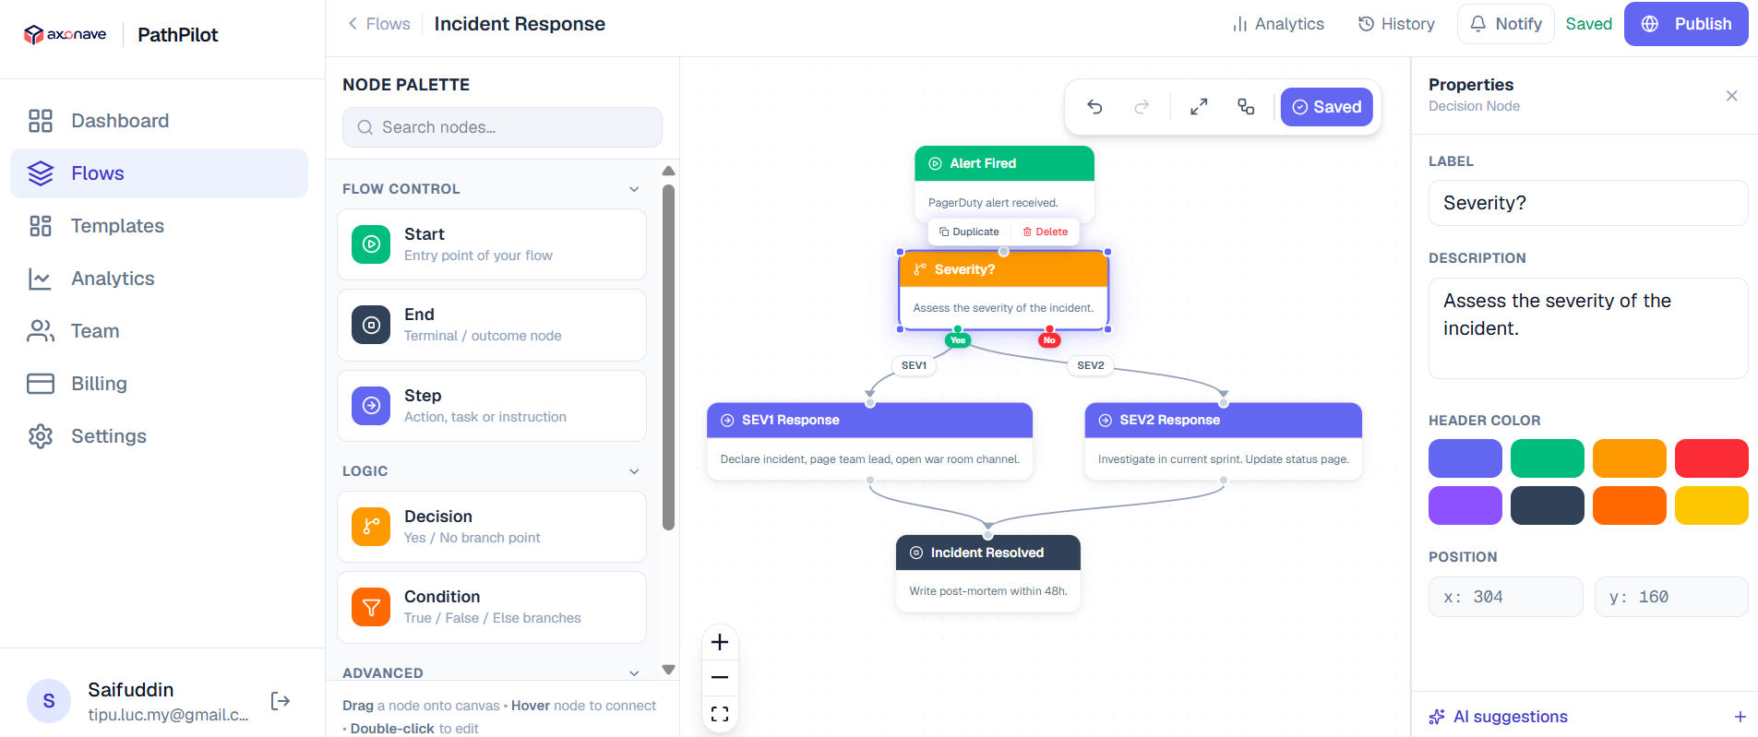Select the green header color swatch
The image size is (1758, 737).
click(x=1548, y=458)
